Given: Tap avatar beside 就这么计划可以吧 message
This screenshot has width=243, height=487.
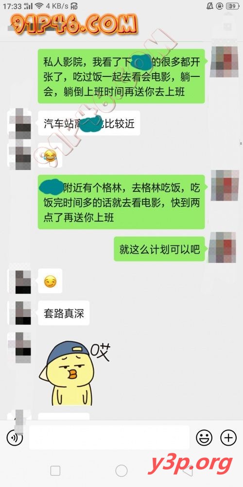Looking at the screenshot, I should [x=225, y=247].
